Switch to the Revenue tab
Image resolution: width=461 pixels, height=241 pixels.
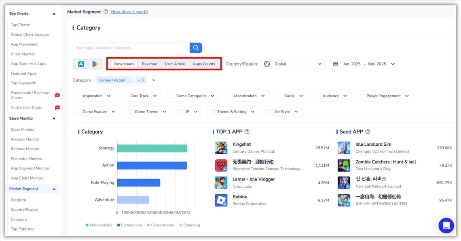pyautogui.click(x=149, y=64)
